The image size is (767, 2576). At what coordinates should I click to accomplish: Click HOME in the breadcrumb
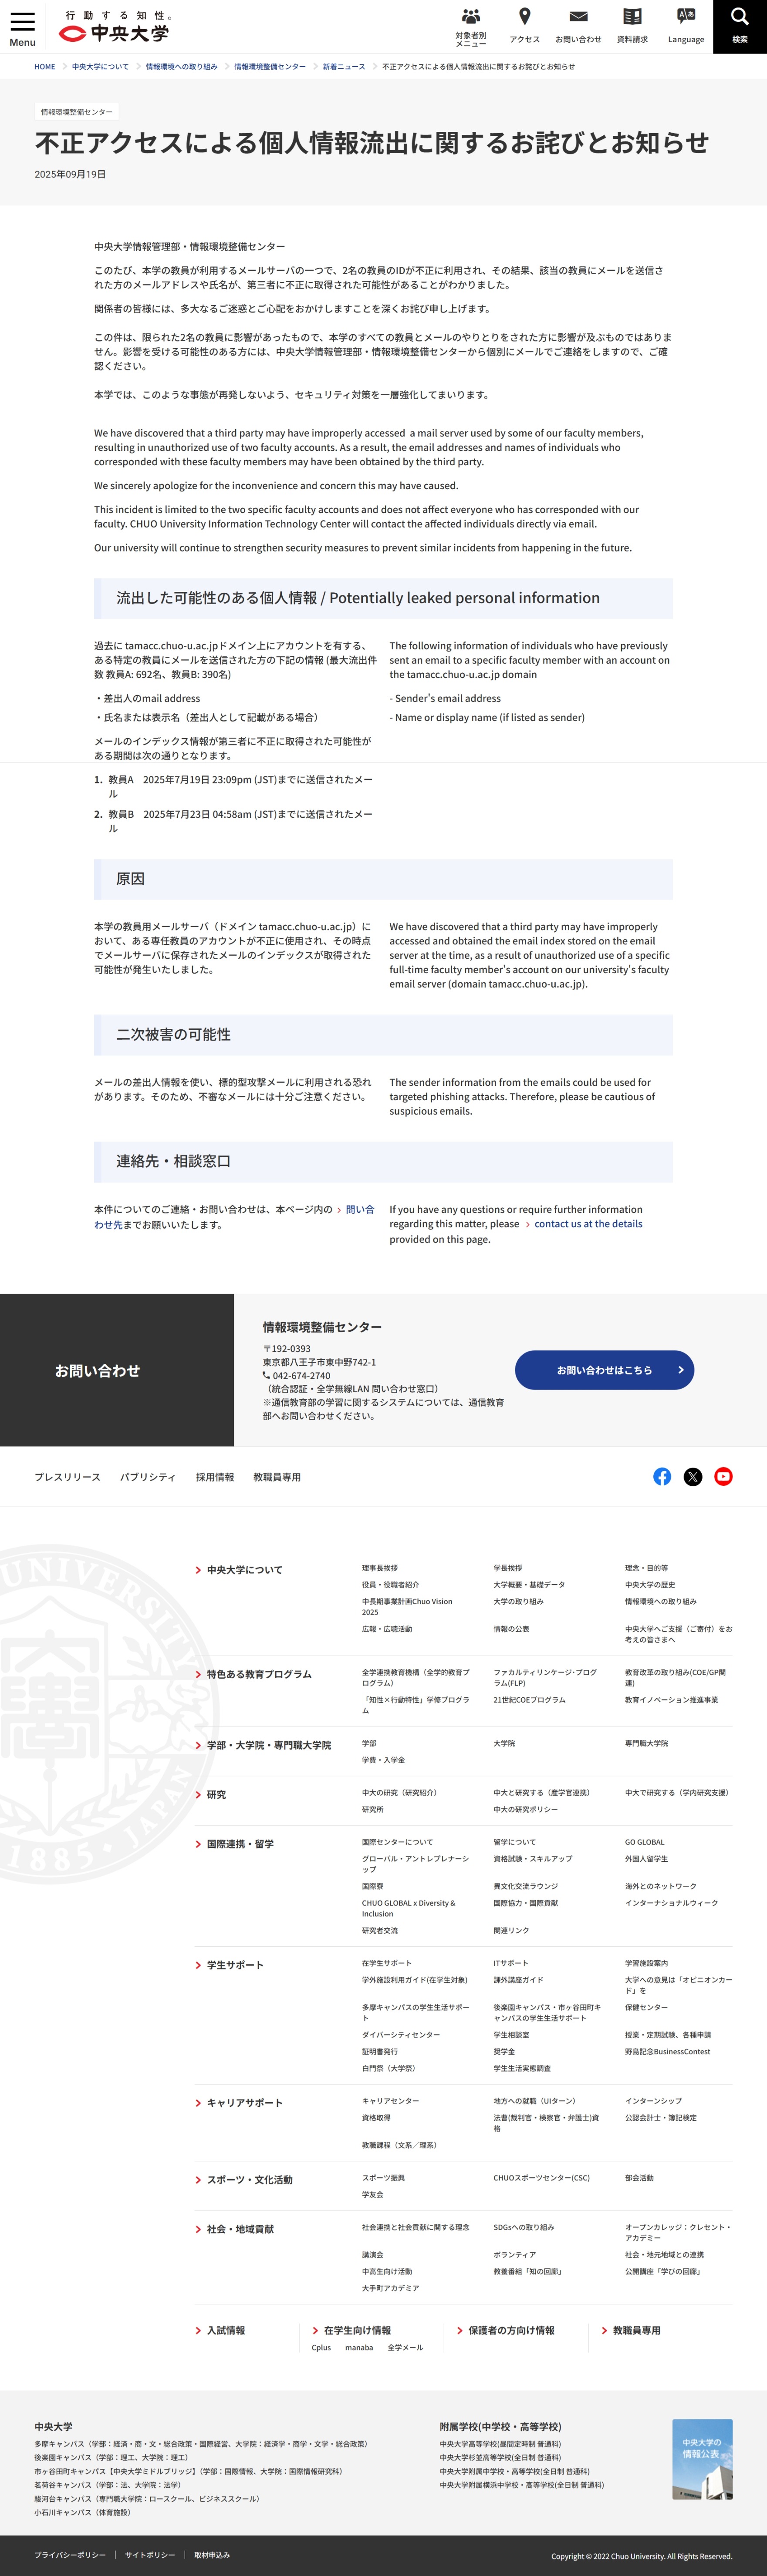45,67
